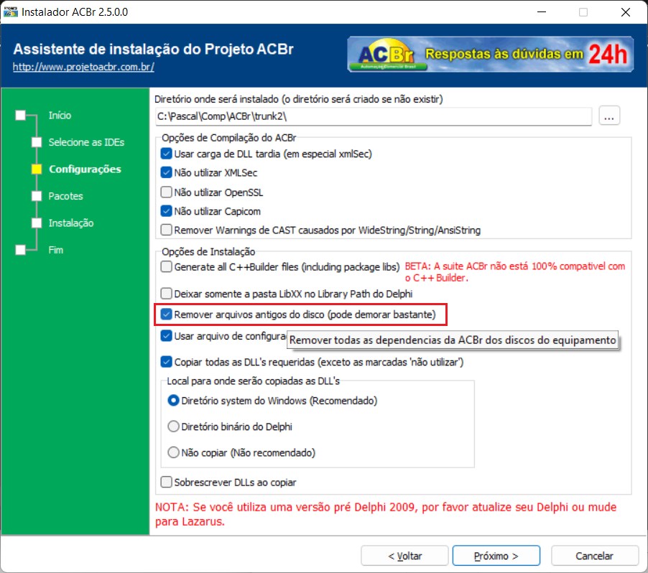Click the installation directory path field
Screen dimensions: 648x573
[x=374, y=116]
